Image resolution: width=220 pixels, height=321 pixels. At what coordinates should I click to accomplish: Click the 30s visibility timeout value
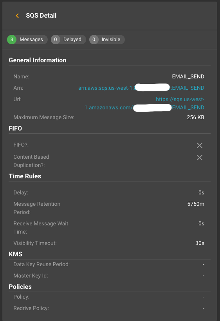[x=200, y=243]
